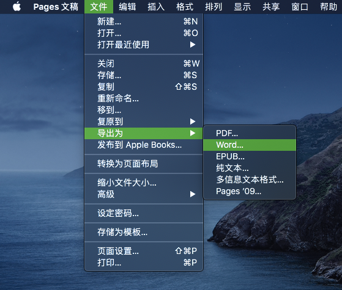Screen dimensions: 342x290
Task: Select 关闭 to close the document
Action: coord(144,63)
